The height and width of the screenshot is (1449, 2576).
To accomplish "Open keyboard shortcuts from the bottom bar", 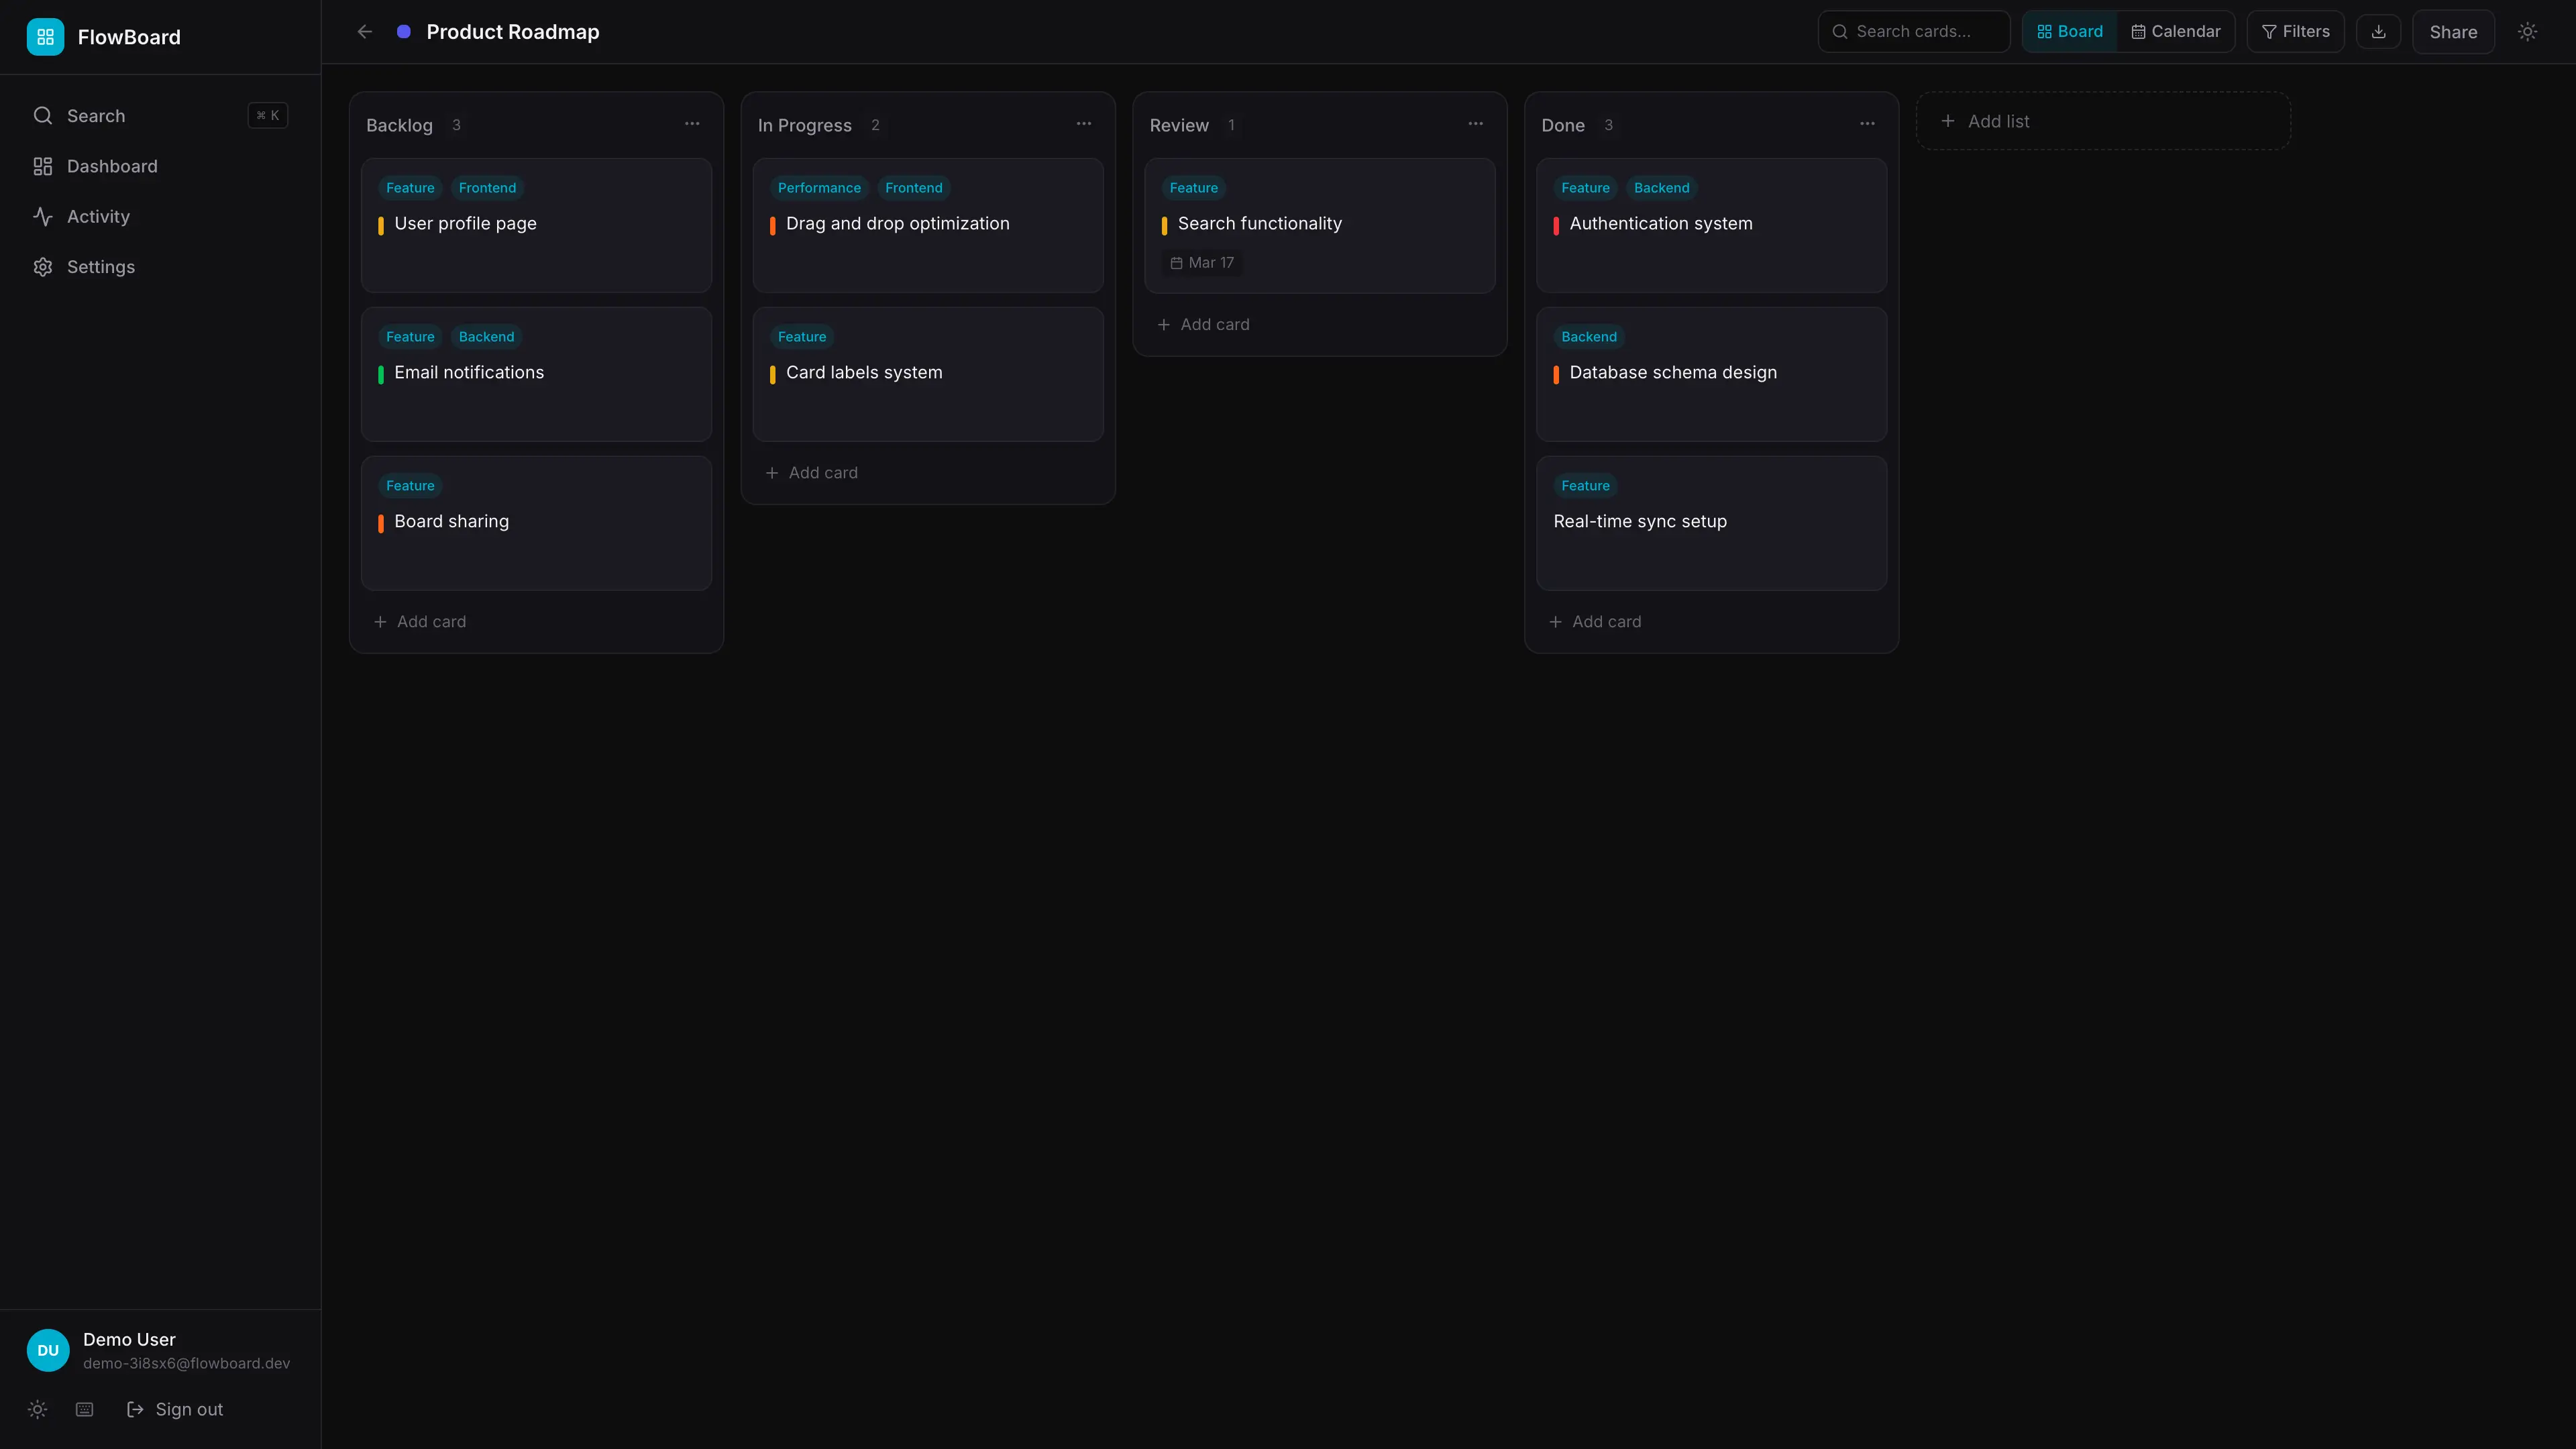I will (x=84, y=1409).
